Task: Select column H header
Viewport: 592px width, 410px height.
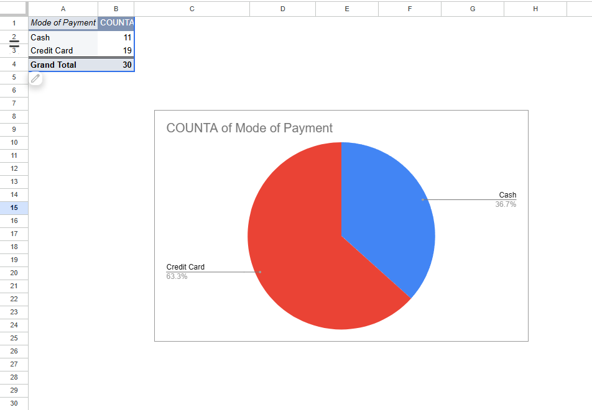Action: [x=535, y=9]
